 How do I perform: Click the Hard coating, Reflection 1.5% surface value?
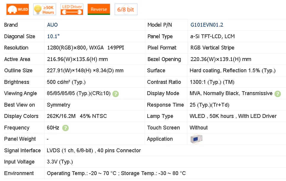tap(233, 71)
